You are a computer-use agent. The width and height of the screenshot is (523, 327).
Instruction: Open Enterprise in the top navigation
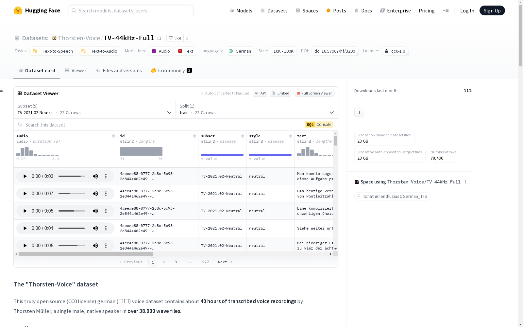tap(396, 10)
